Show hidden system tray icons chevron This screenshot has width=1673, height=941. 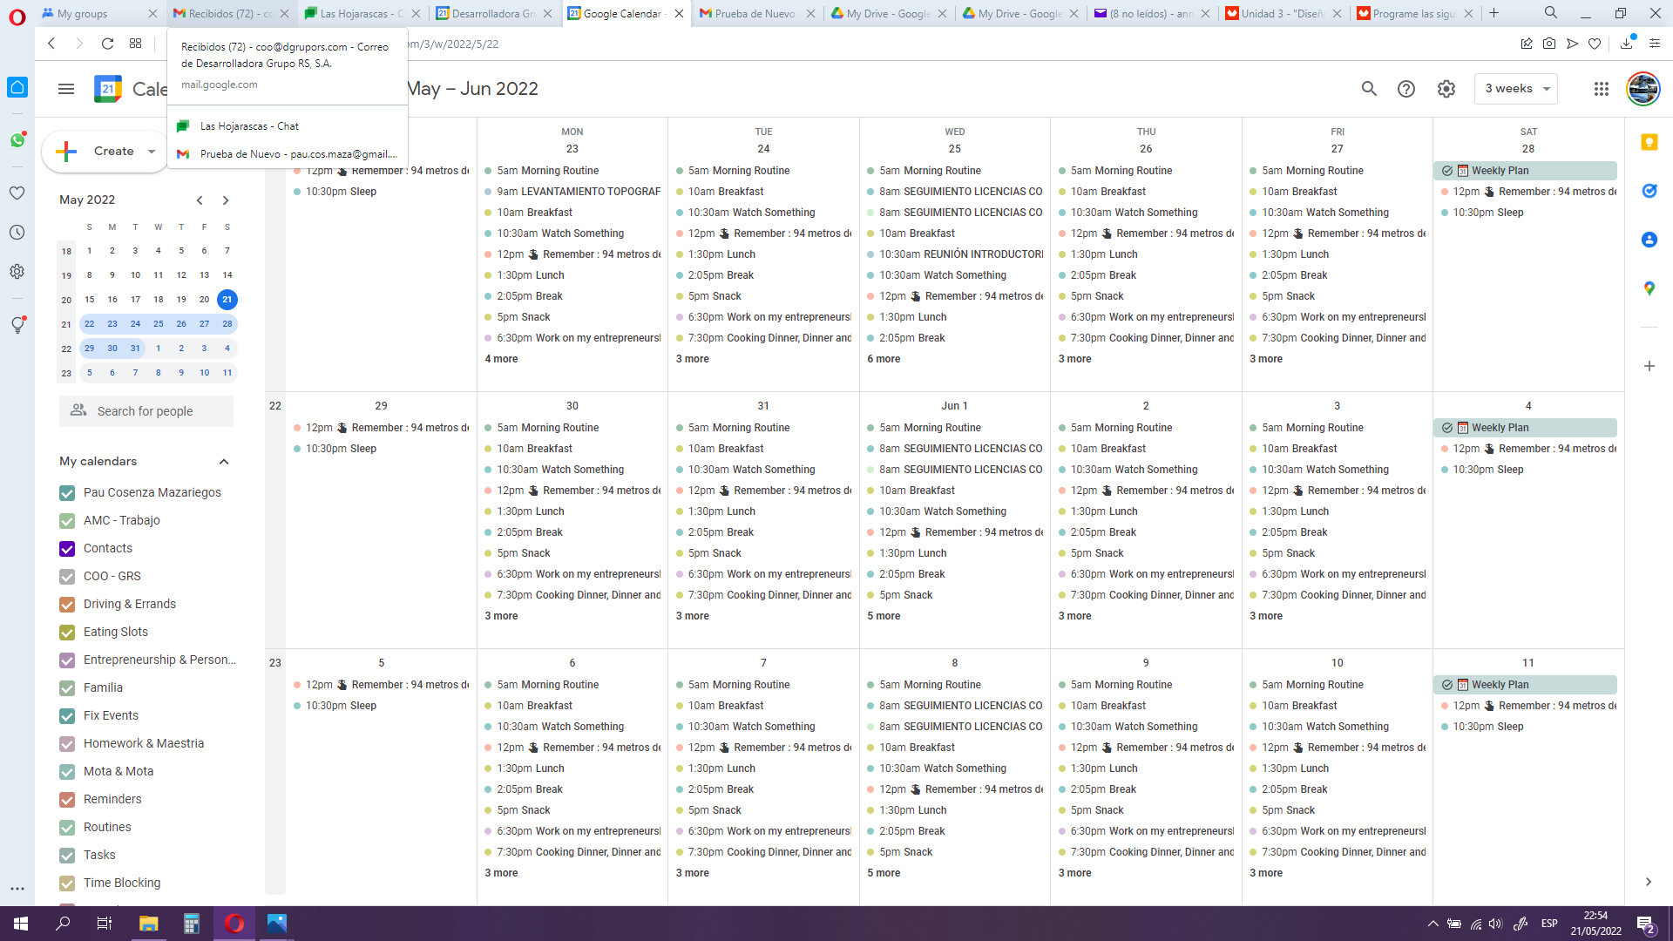[x=1433, y=924]
